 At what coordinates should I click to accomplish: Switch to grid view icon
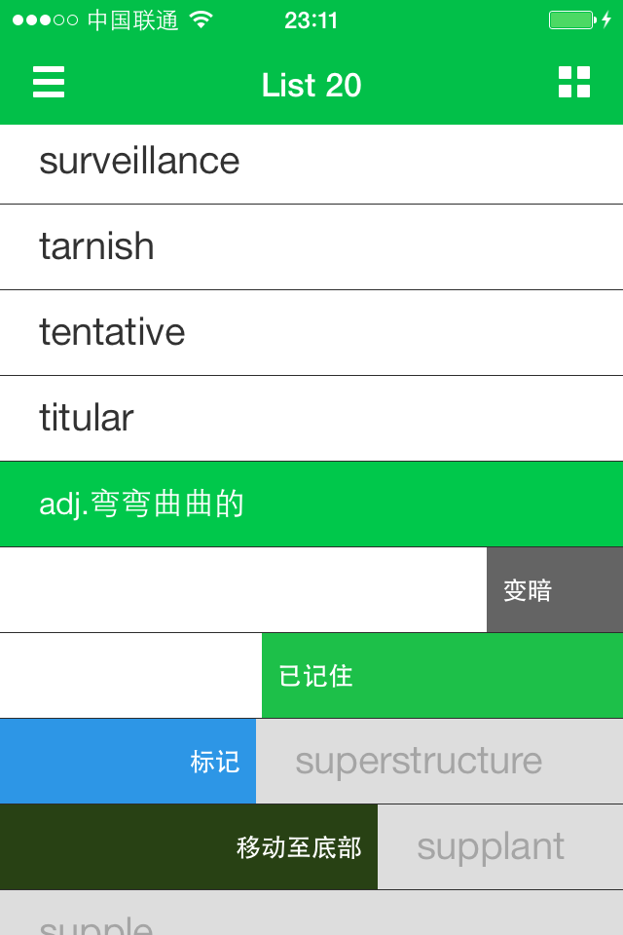(x=574, y=83)
